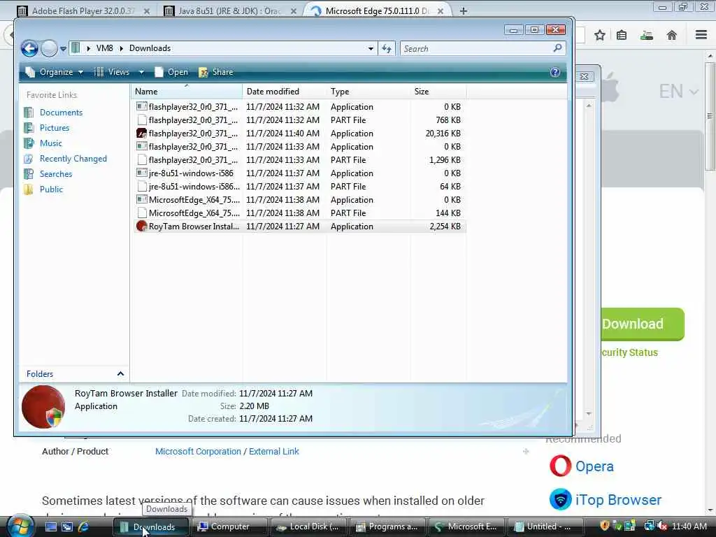The image size is (716, 537).
Task: Click the Share toolbar button
Action: click(x=217, y=72)
